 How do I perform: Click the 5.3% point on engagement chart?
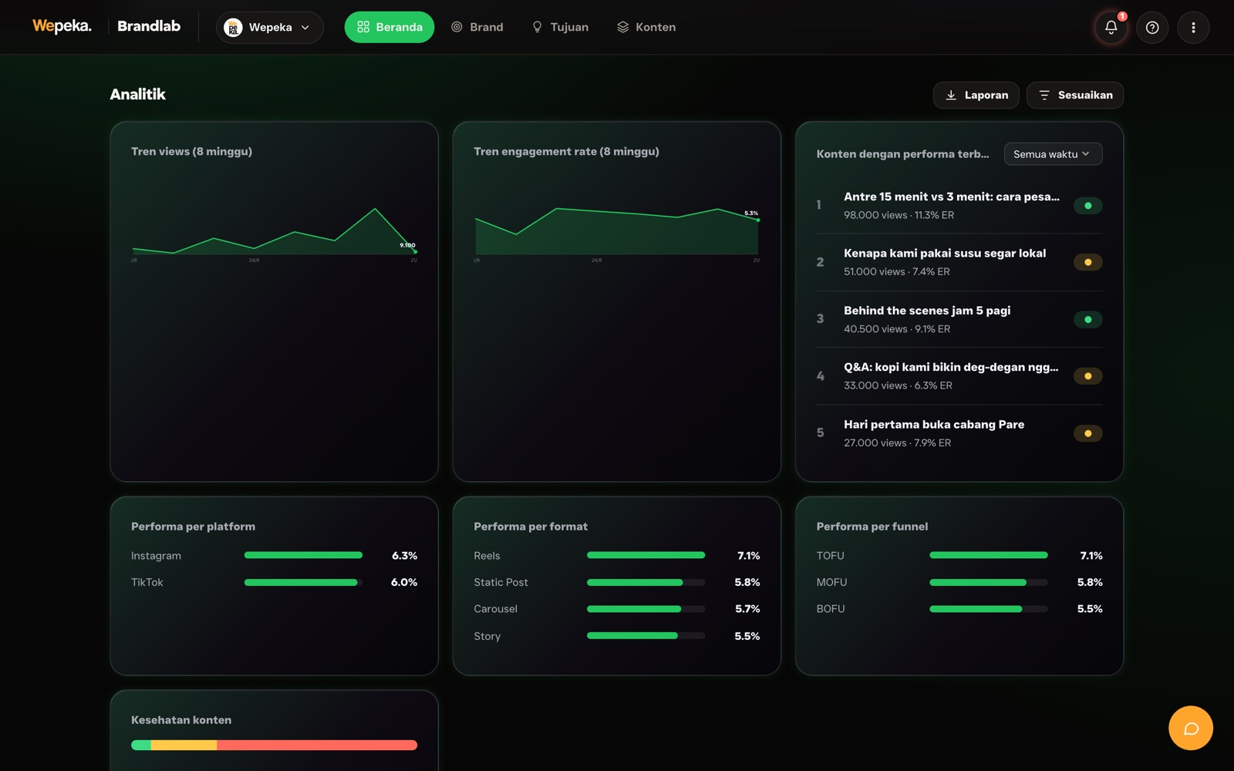758,220
